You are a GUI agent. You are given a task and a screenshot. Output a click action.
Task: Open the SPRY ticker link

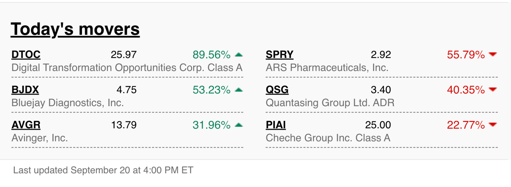(x=279, y=55)
